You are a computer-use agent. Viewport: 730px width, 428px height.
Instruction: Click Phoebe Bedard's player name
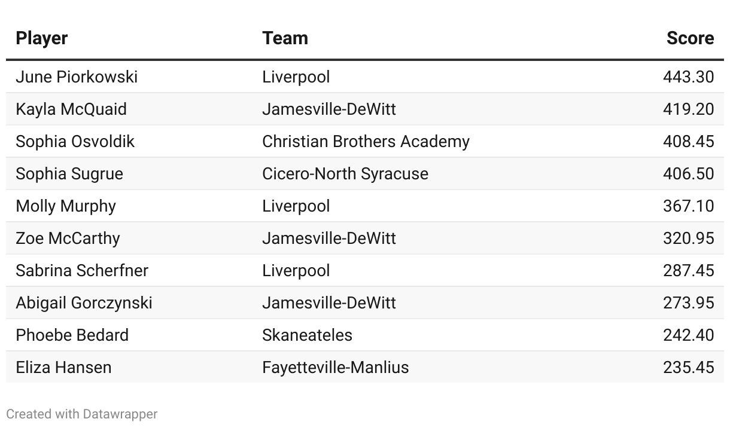tap(72, 335)
